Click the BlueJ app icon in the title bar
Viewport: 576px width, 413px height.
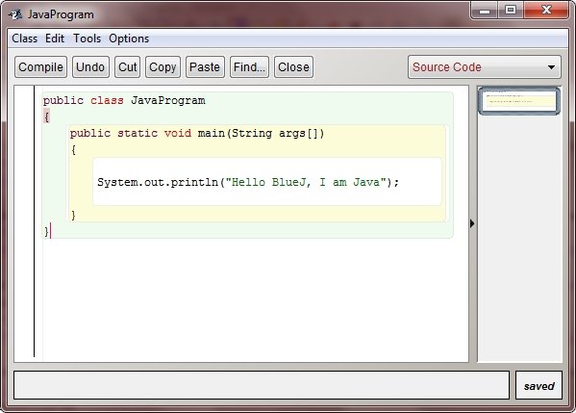[x=15, y=14]
